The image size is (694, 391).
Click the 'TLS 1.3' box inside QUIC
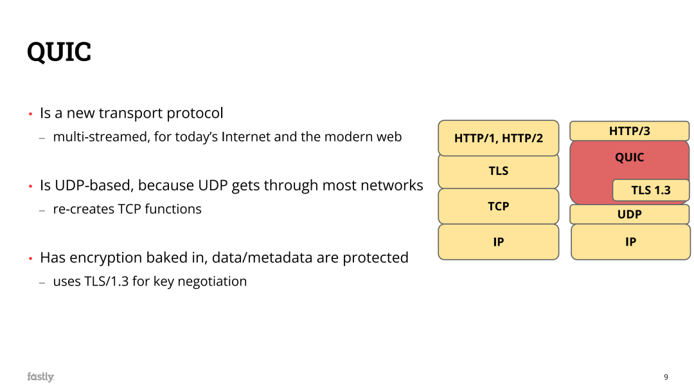(650, 190)
